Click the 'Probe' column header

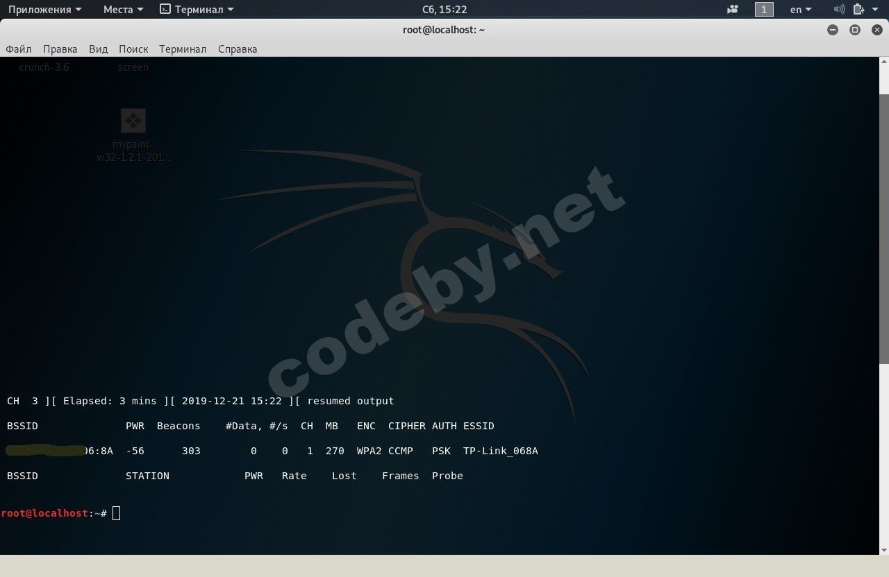(447, 476)
